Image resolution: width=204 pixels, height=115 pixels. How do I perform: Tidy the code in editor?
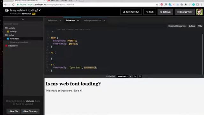pyautogui.click(x=200, y=26)
